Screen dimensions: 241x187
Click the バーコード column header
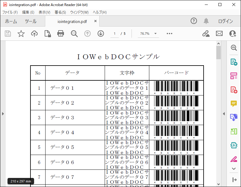(x=176, y=73)
